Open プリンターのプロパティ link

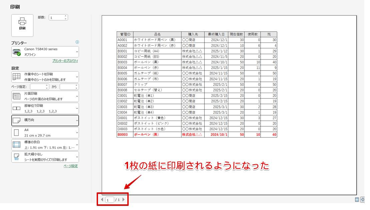pos(65,61)
